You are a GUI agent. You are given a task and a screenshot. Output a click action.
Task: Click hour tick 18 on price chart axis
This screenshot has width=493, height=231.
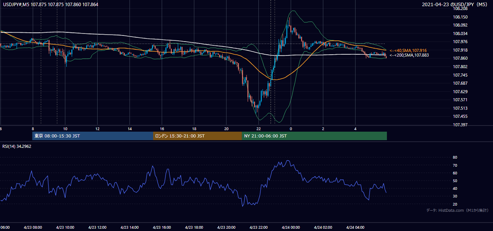coord(194,129)
